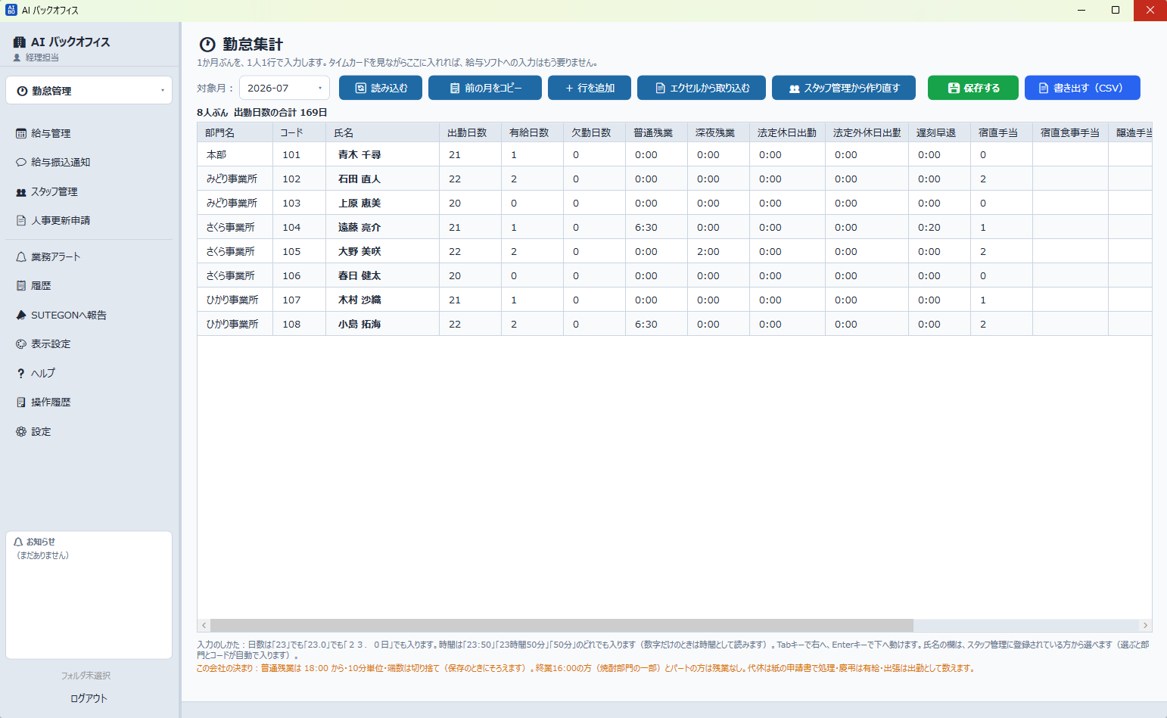1167x718 pixels.
Task: Select the name cell 木村 沙織
Action: [383, 300]
